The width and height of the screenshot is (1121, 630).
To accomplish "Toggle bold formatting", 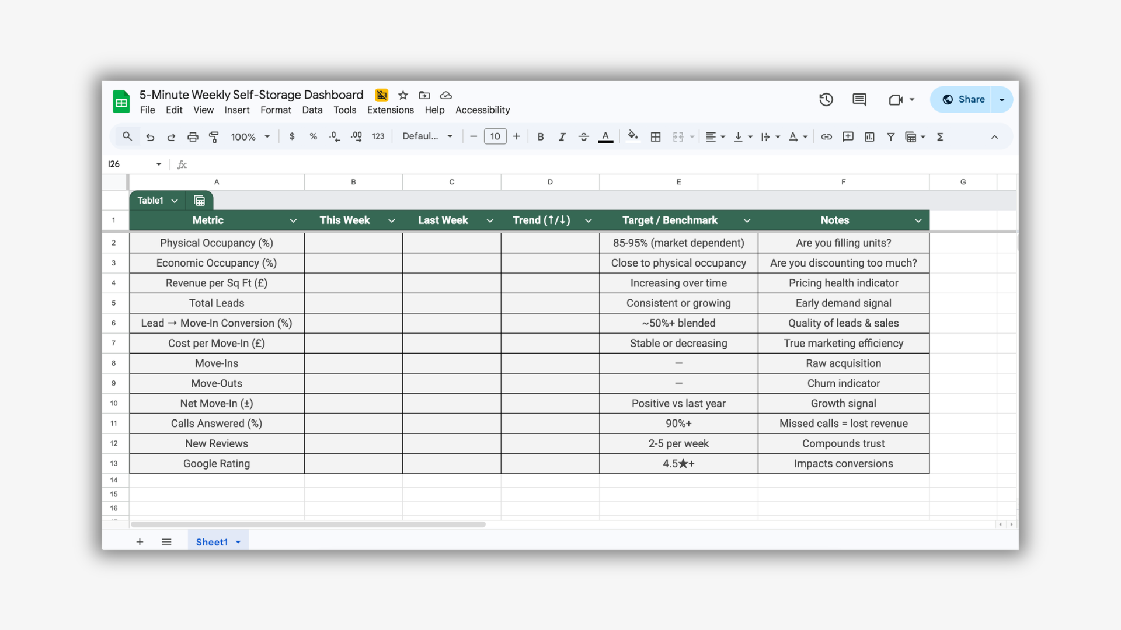I will (x=541, y=136).
